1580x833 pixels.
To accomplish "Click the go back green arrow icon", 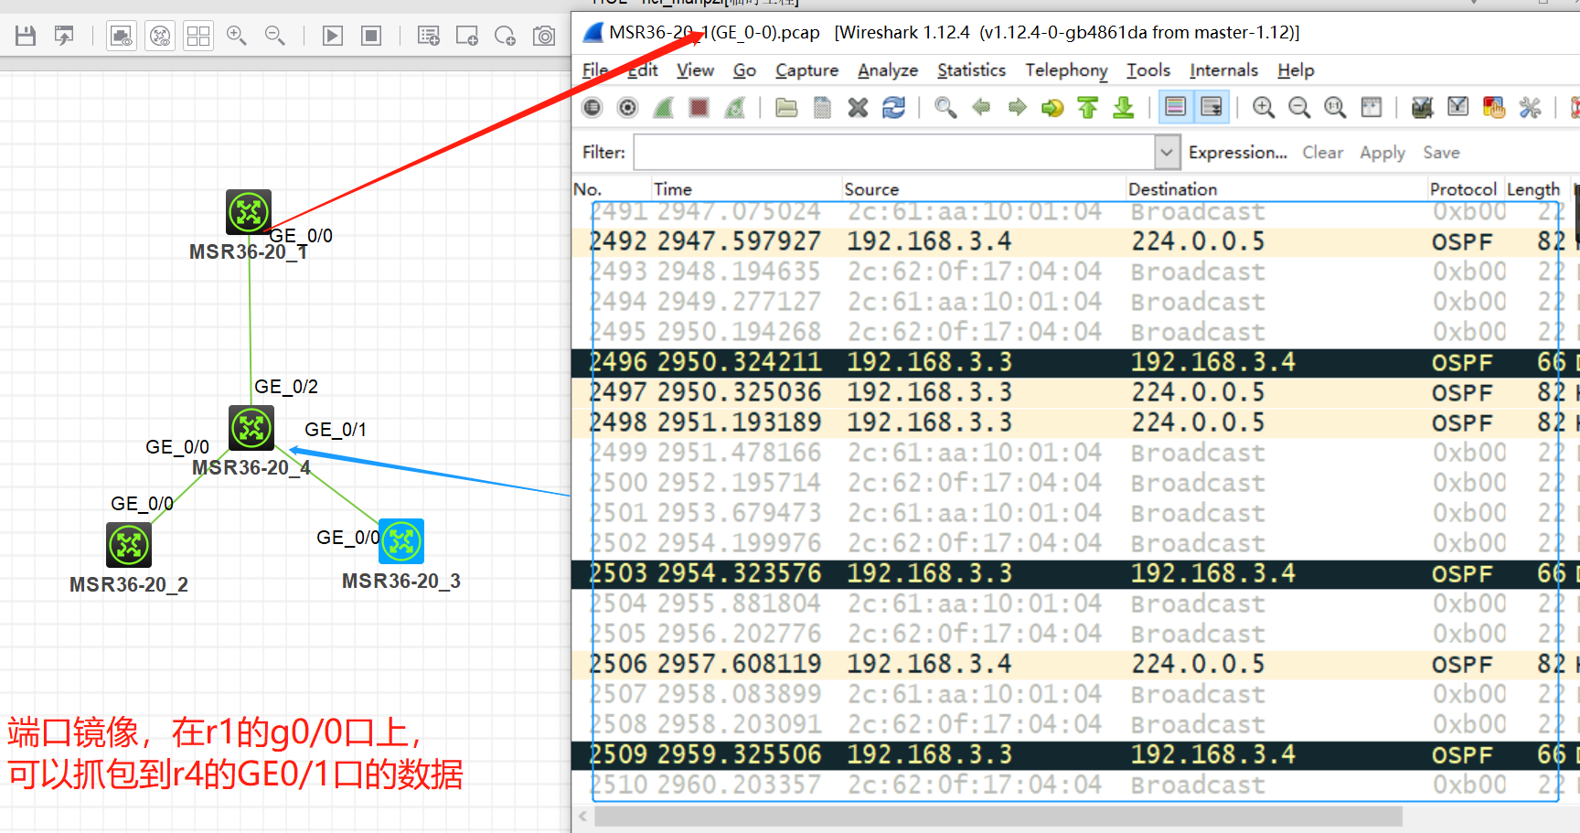I will pos(981,108).
